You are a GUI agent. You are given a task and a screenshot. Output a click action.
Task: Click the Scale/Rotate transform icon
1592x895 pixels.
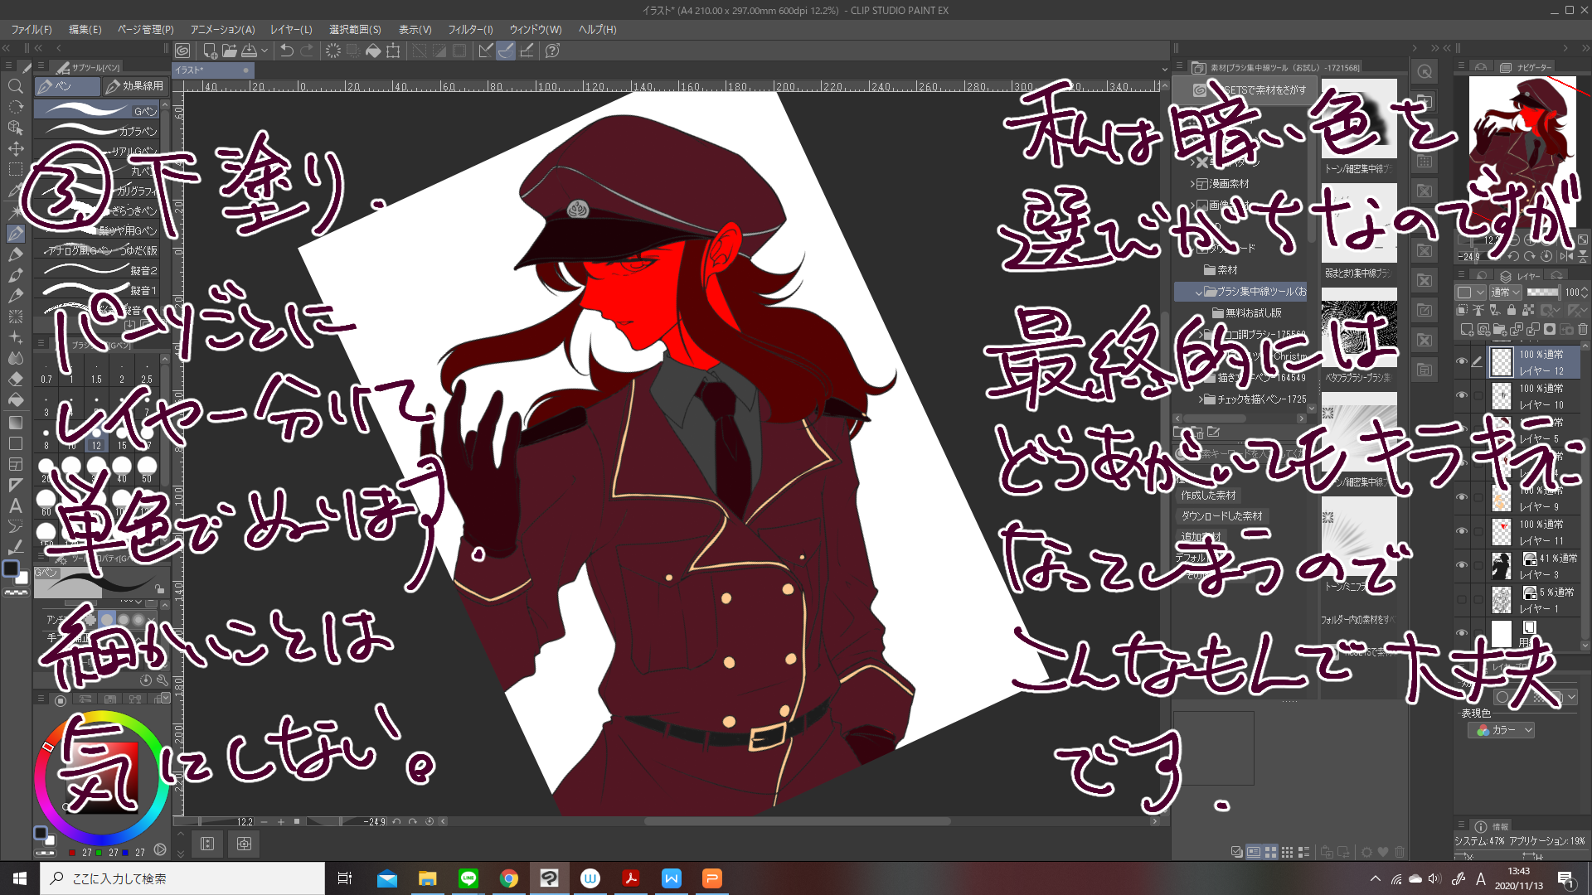[x=393, y=51]
